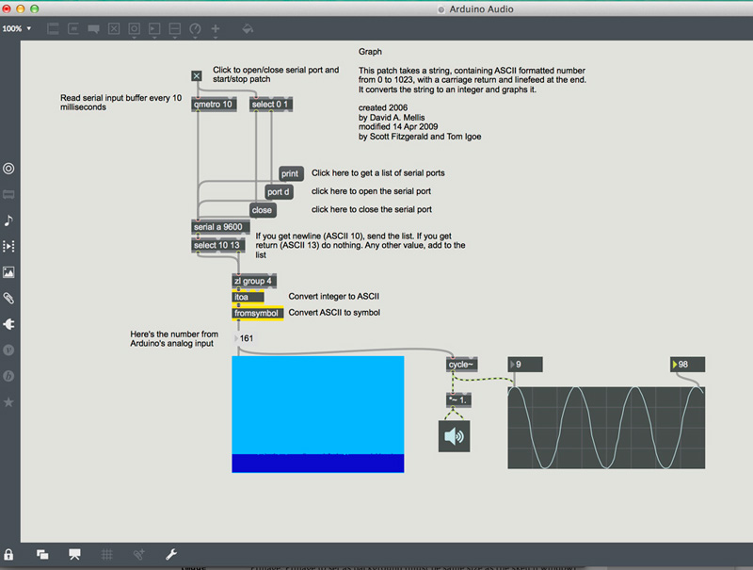Click 'Here's the number from Arduino's analog input' comment
753x570 pixels.
point(174,339)
